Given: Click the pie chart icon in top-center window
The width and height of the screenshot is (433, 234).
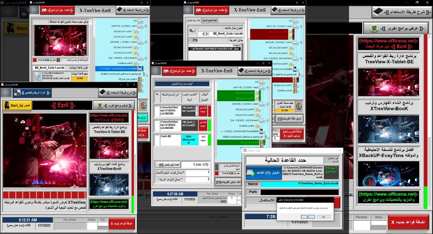Looking at the screenshot, I should (x=298, y=106).
